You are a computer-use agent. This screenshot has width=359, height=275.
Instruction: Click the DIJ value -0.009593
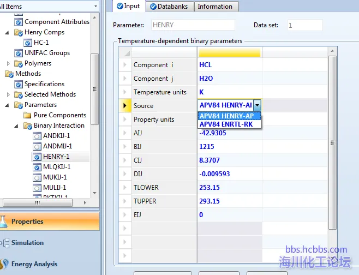(x=230, y=174)
